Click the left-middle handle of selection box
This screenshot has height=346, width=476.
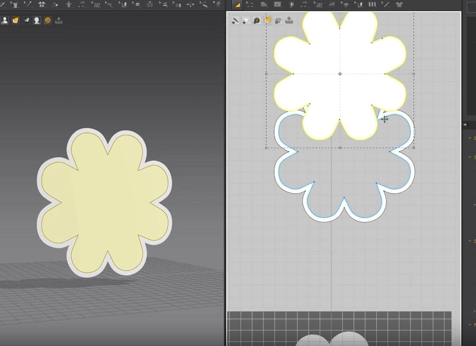[266, 73]
